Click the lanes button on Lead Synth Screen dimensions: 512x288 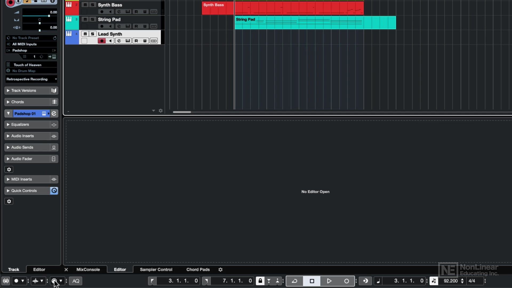[x=154, y=41]
